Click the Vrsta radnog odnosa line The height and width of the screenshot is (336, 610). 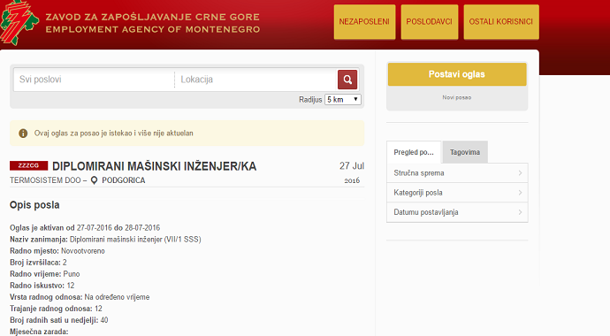pyautogui.click(x=80, y=297)
